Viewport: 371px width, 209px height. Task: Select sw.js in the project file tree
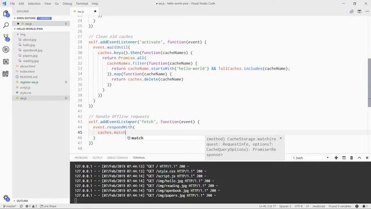click(x=23, y=98)
